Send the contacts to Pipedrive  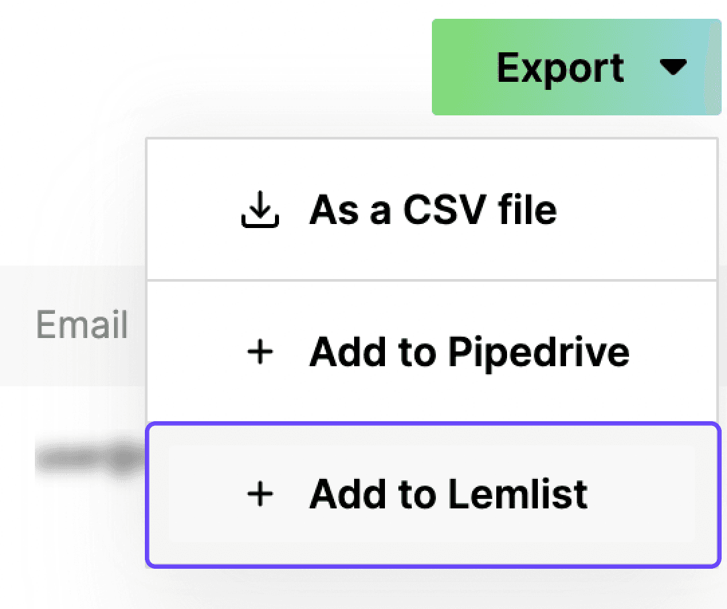coord(468,352)
